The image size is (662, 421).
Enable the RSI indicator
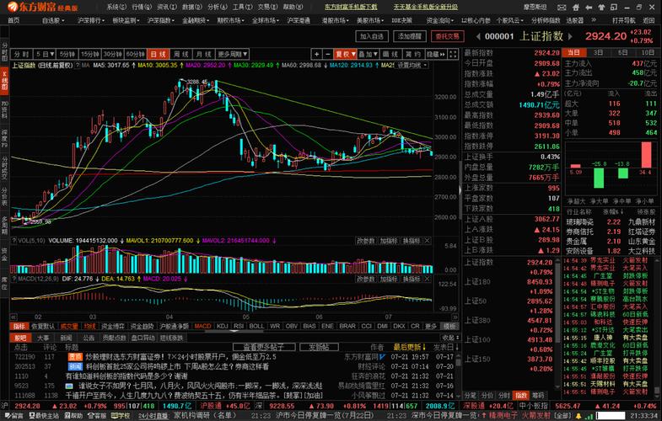(x=239, y=326)
